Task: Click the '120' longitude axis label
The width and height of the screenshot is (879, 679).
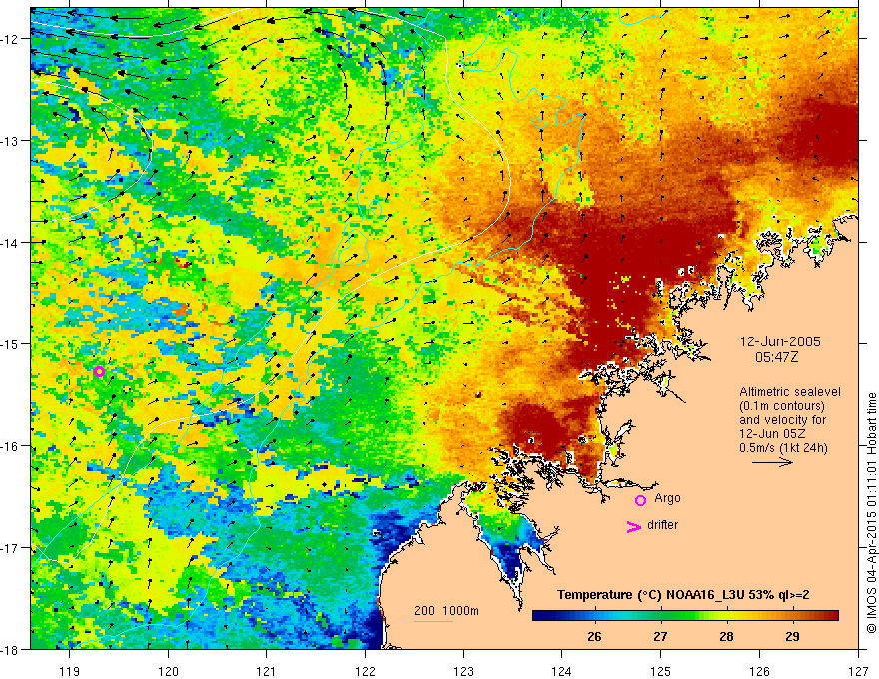Action: point(168,672)
